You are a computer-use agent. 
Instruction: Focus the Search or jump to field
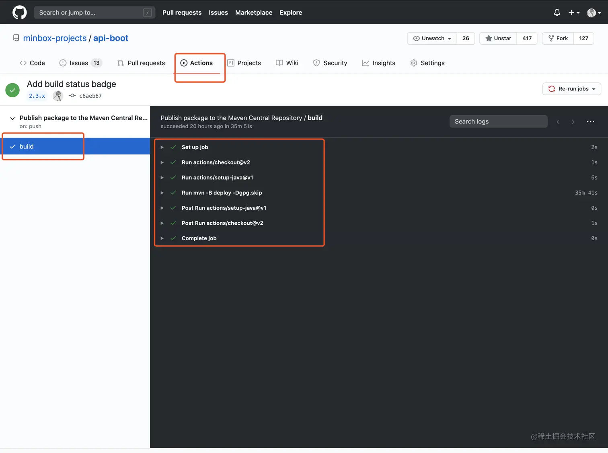tap(94, 12)
